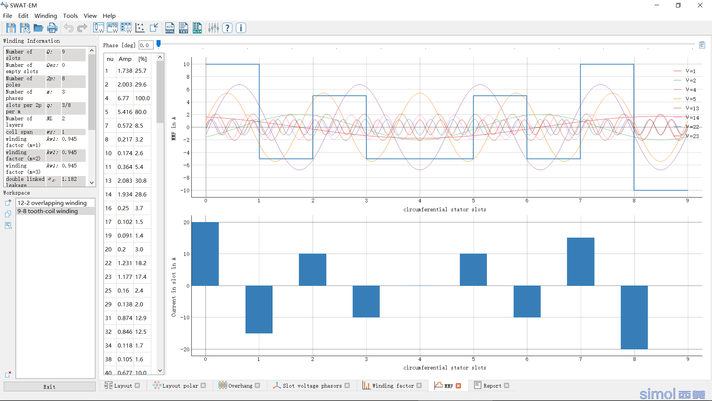712x401 pixels.
Task: Click the Phase [deg] input field
Action: (x=146, y=45)
